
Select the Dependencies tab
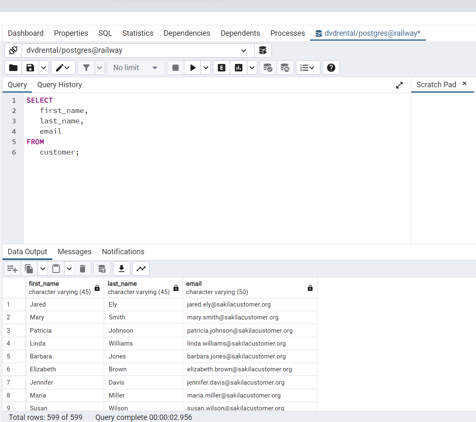187,33
